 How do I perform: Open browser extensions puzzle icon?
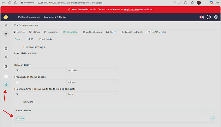185,3
